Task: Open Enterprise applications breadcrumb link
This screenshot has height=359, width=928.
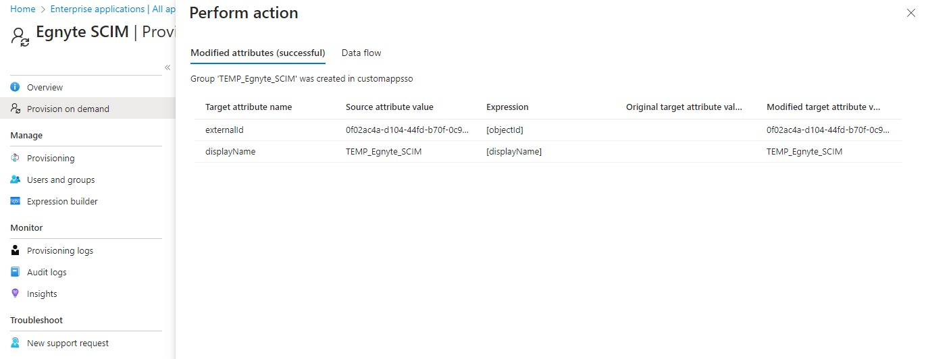Action: click(97, 9)
